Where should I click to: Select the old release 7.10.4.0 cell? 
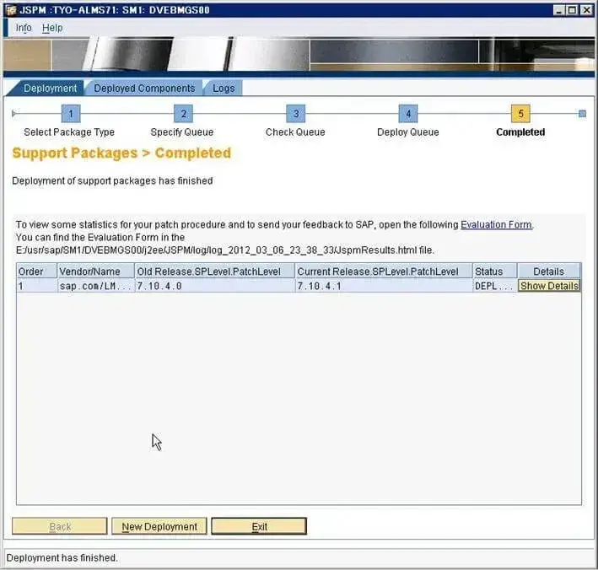215,286
